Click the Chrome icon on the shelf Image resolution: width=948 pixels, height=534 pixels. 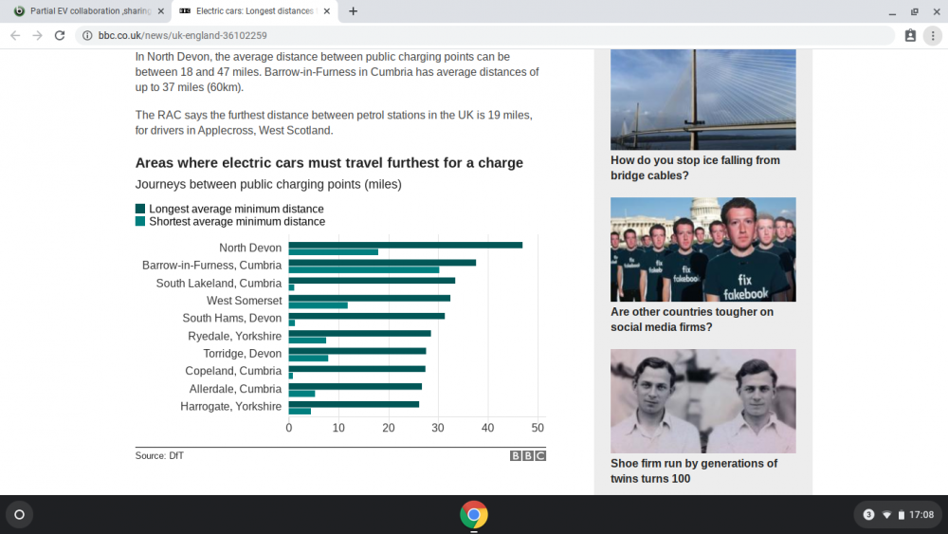(474, 515)
